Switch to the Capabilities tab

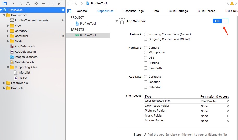[105, 11]
